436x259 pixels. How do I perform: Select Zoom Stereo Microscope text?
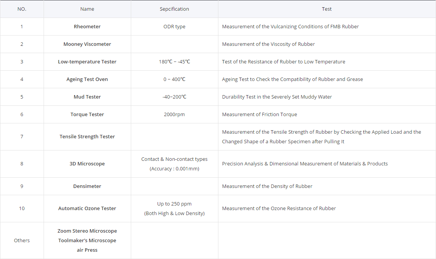click(87, 231)
